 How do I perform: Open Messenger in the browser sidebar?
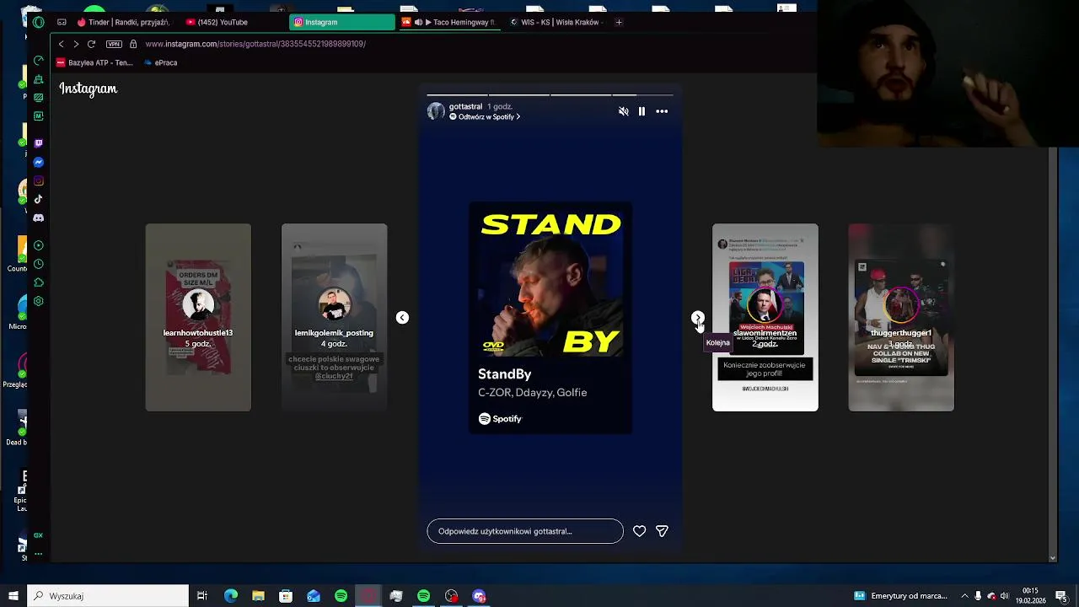tap(38, 162)
